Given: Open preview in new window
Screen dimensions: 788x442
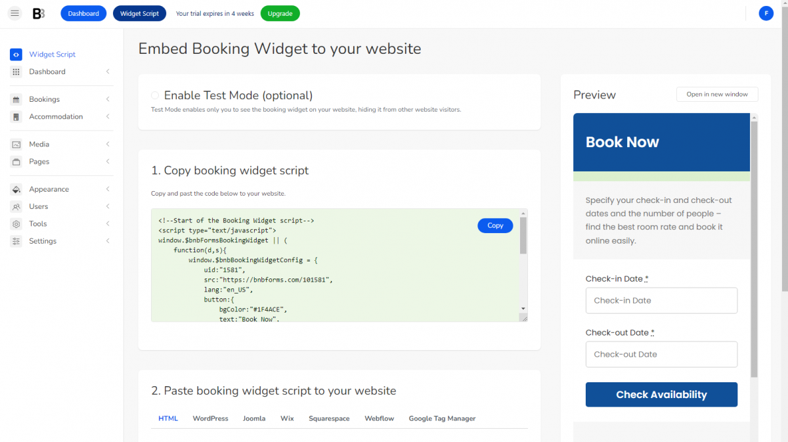Looking at the screenshot, I should tap(717, 94).
